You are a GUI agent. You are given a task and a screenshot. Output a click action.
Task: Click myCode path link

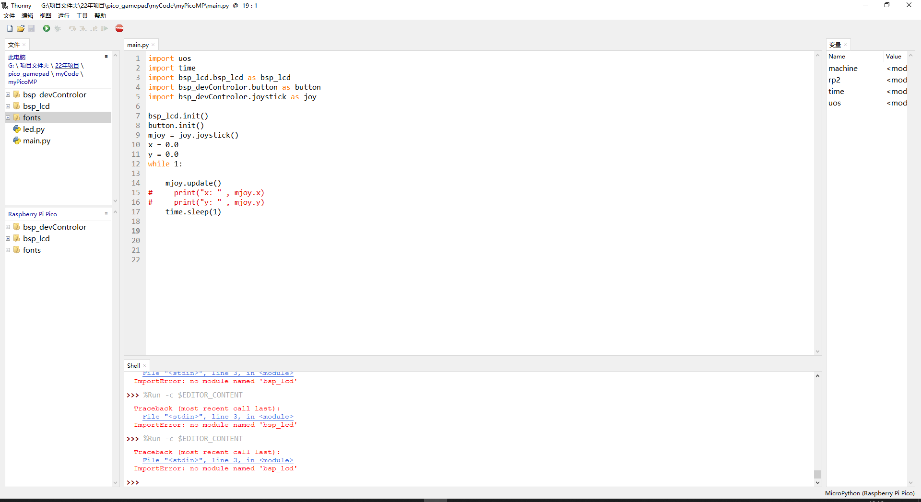67,74
